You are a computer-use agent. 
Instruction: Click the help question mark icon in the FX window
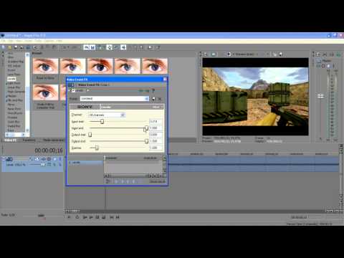[x=153, y=90]
